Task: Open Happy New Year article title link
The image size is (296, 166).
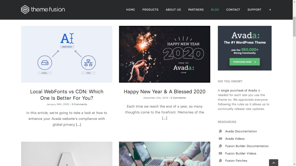Action: 164,91
